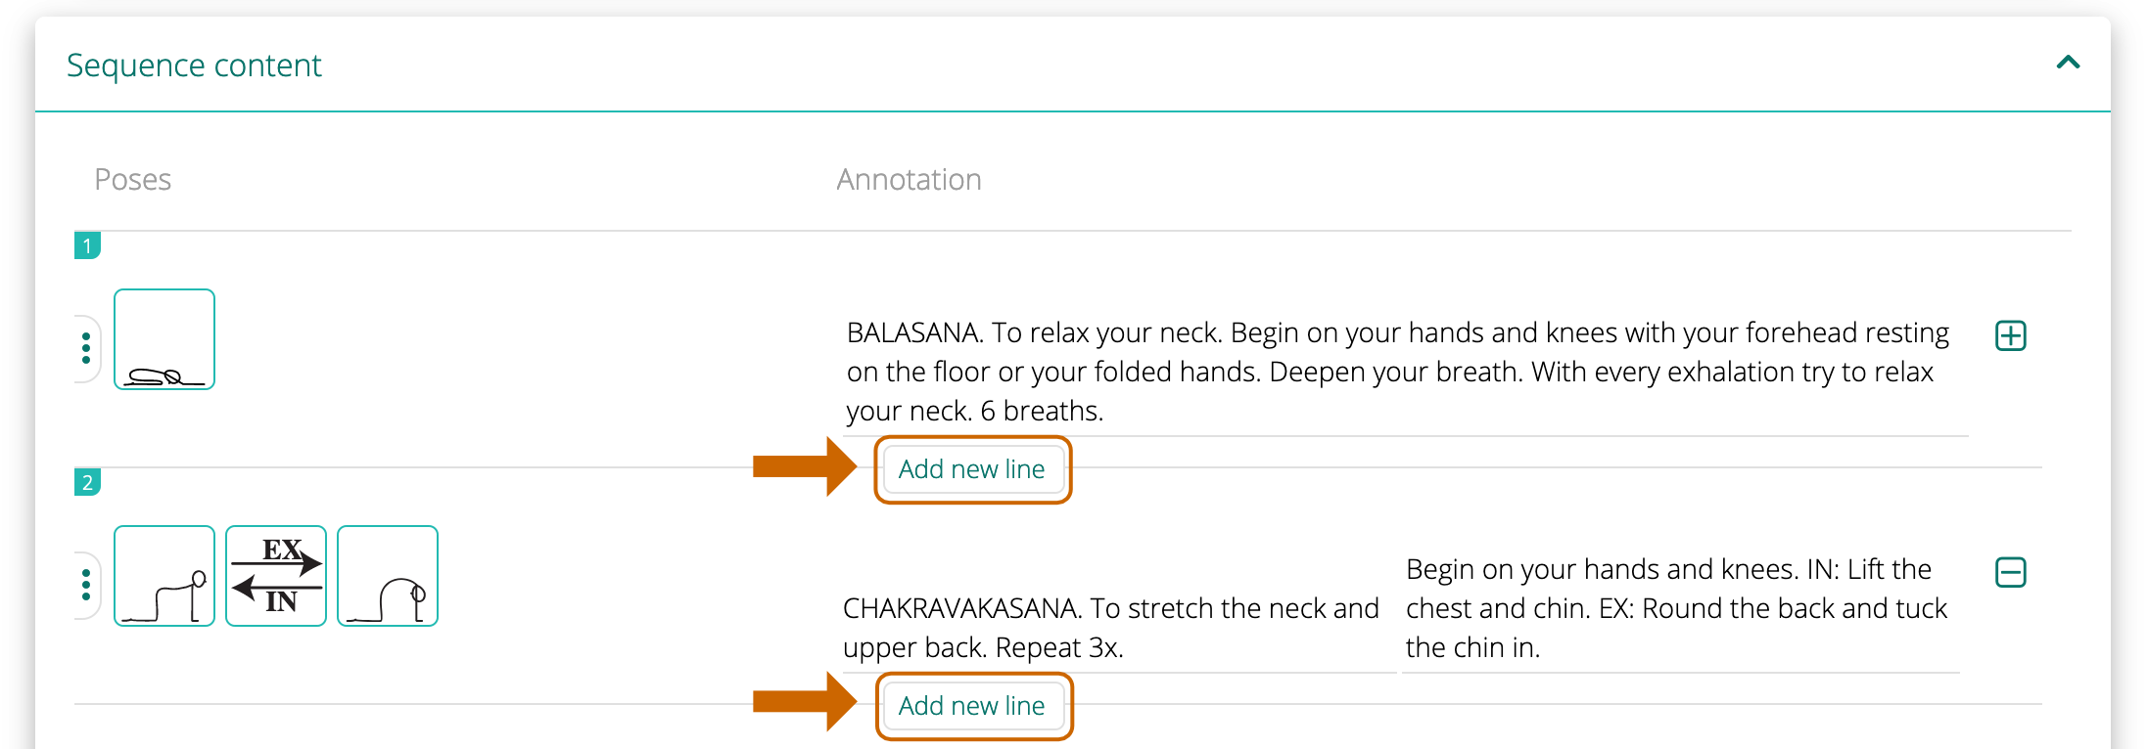Image resolution: width=2148 pixels, height=749 pixels.
Task: Open the three-dot menu for row 1
Action: pos(86,348)
